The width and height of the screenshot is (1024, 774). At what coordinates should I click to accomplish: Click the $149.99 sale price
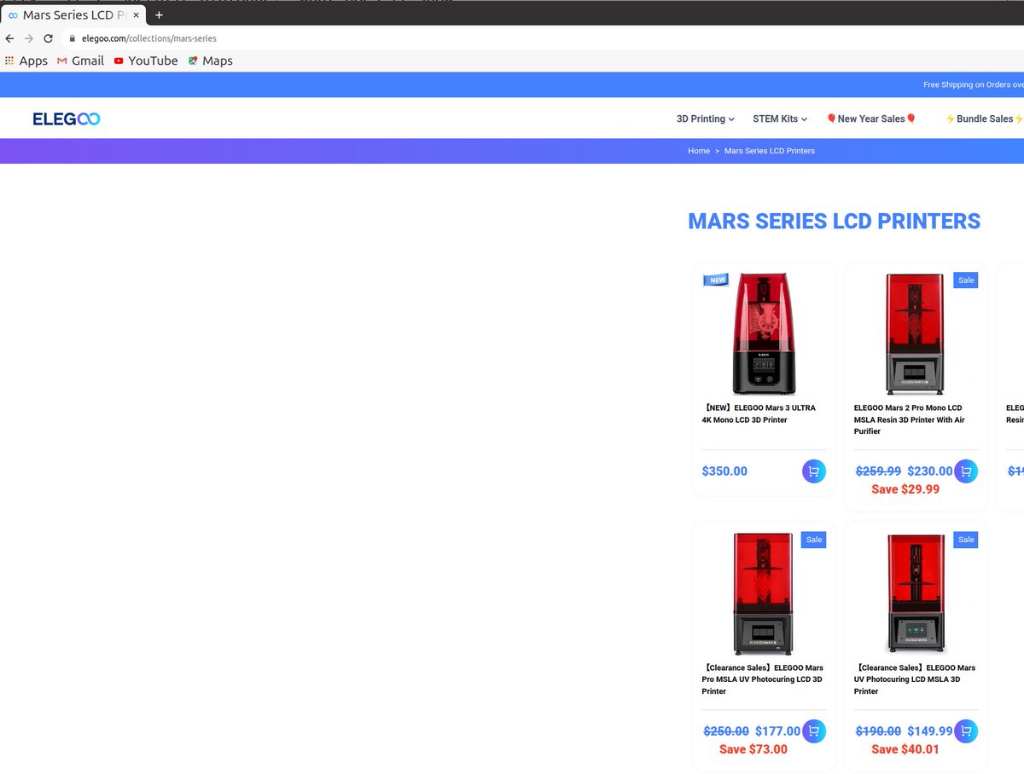point(930,731)
